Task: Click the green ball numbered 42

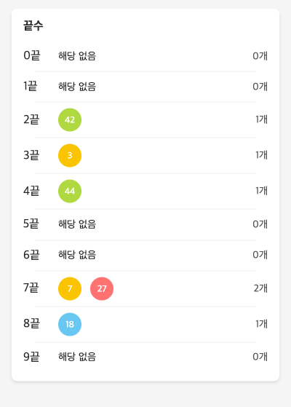Action: tap(70, 119)
